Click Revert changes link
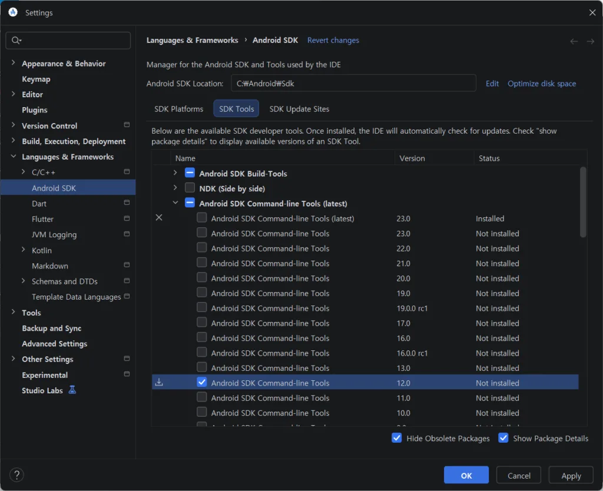Image resolution: width=603 pixels, height=491 pixels. pos(333,41)
